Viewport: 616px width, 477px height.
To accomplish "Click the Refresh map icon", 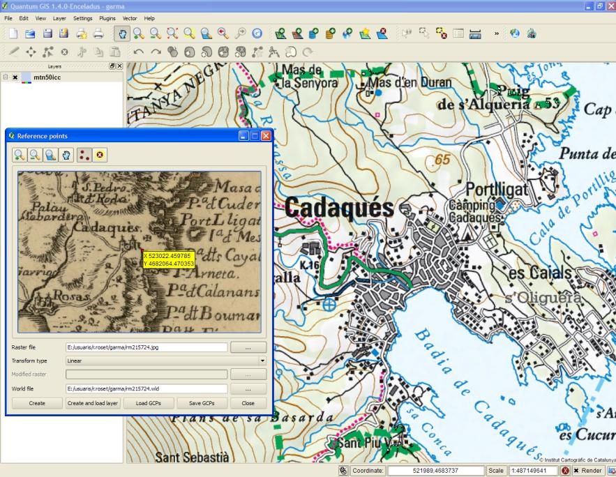I will [257, 33].
